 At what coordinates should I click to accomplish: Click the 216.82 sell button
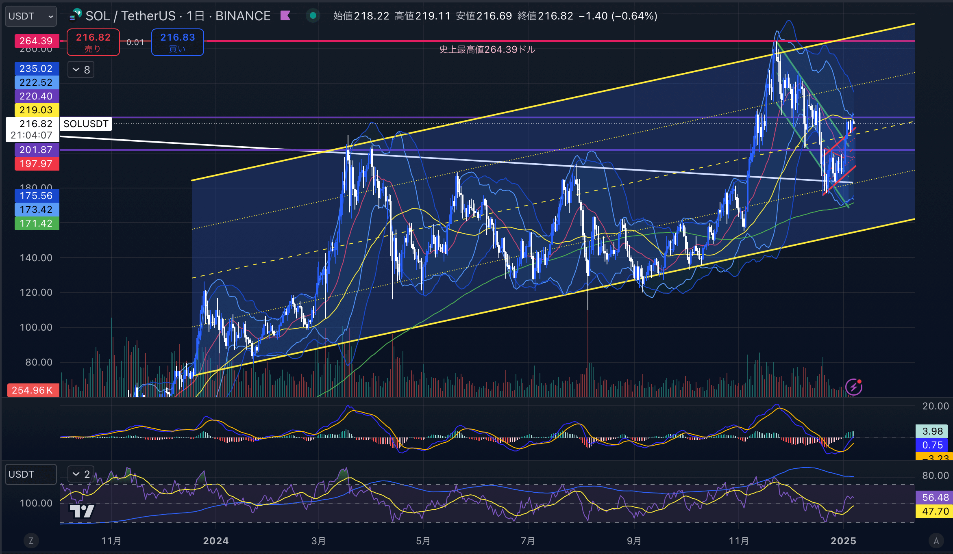click(93, 42)
